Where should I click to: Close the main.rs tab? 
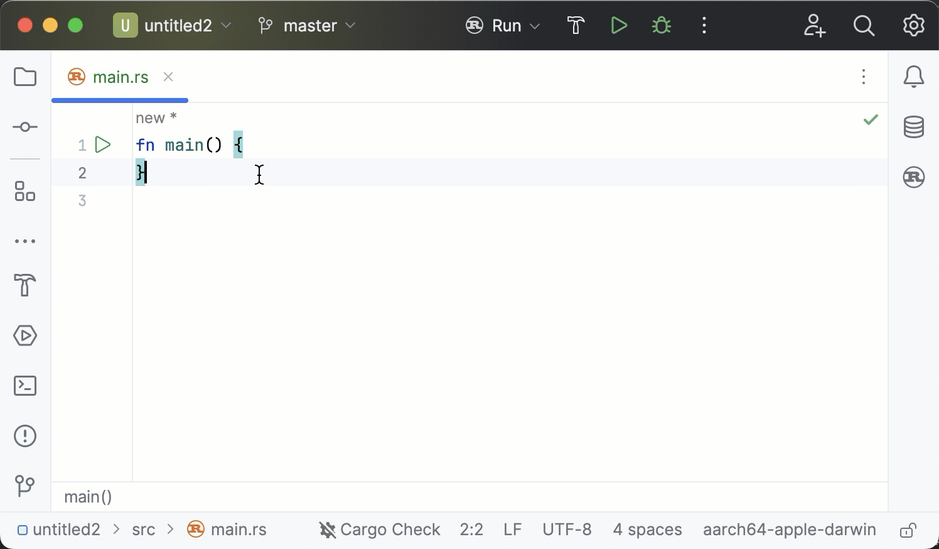click(x=168, y=77)
